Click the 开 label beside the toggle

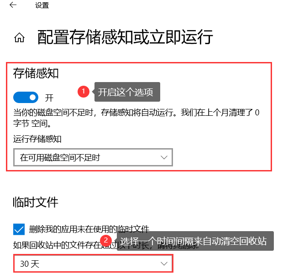49,98
